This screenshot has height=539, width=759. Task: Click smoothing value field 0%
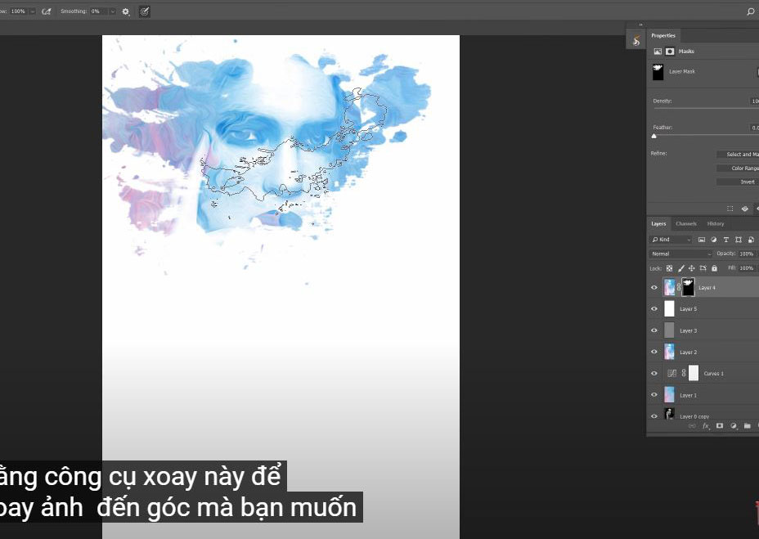(99, 11)
